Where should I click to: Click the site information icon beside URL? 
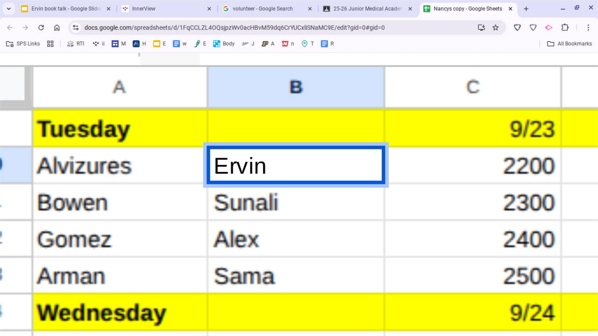76,28
